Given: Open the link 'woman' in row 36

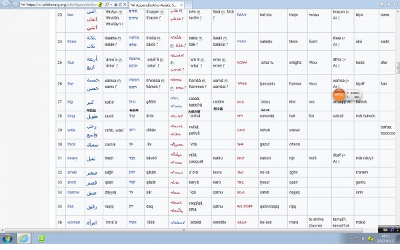Looking at the screenshot, I should click(73, 223).
